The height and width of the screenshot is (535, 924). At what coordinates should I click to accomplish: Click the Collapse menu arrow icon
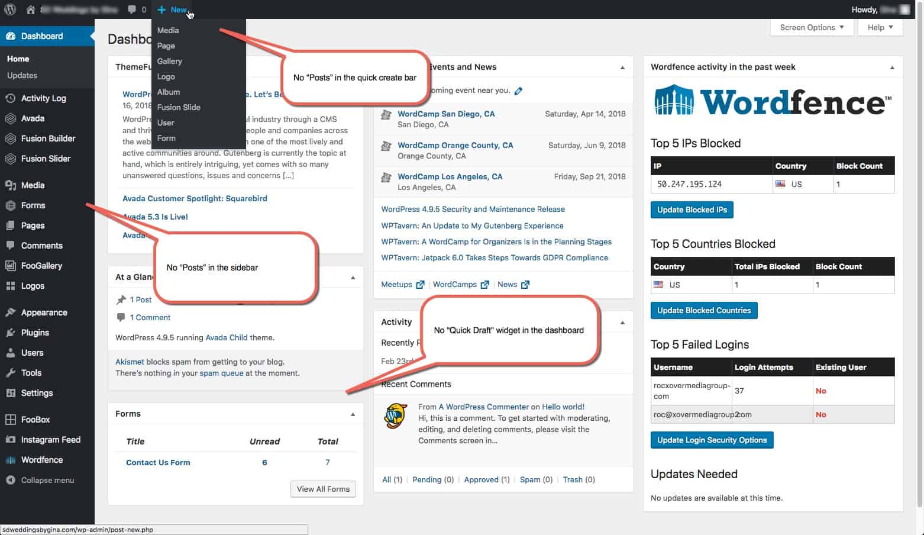11,480
